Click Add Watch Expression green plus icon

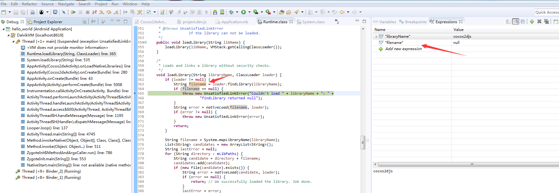click(532, 22)
